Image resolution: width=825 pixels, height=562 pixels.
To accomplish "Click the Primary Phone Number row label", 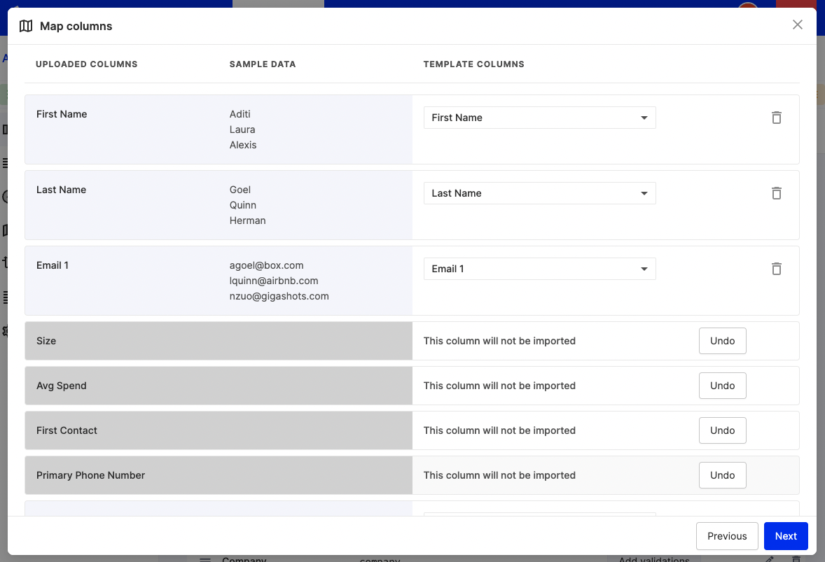I will click(90, 475).
